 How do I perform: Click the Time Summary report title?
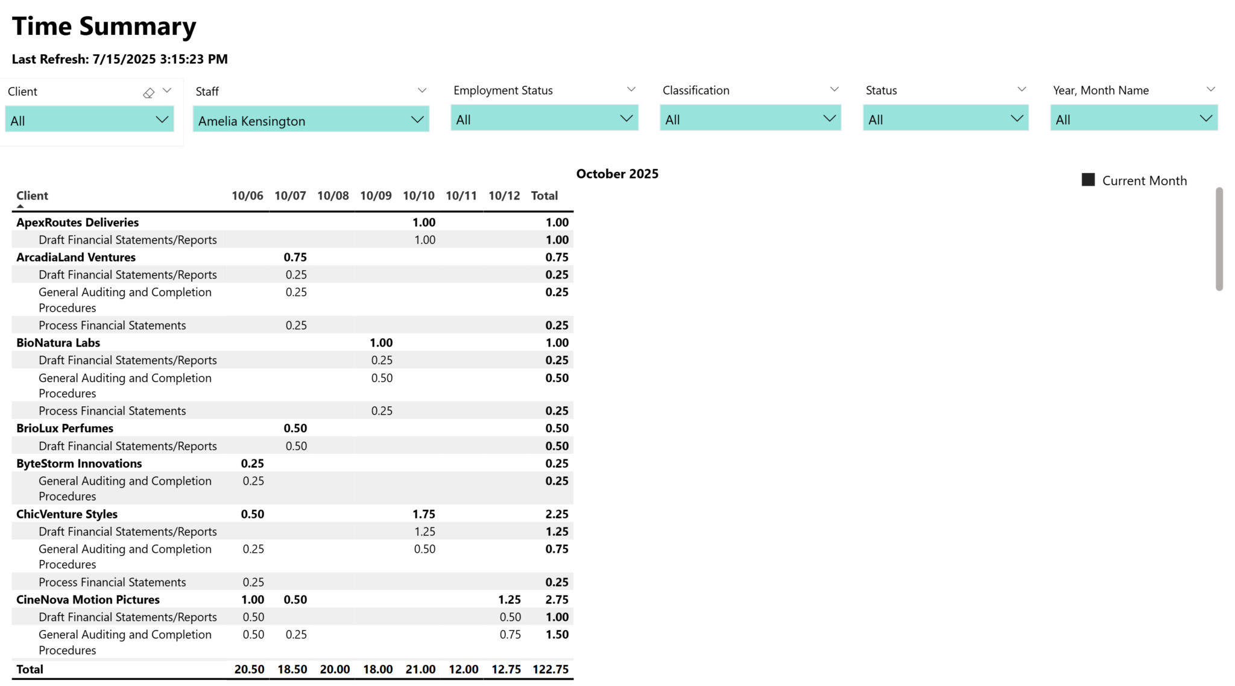tap(104, 27)
